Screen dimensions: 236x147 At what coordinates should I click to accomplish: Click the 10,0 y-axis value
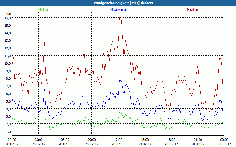point(8,63)
